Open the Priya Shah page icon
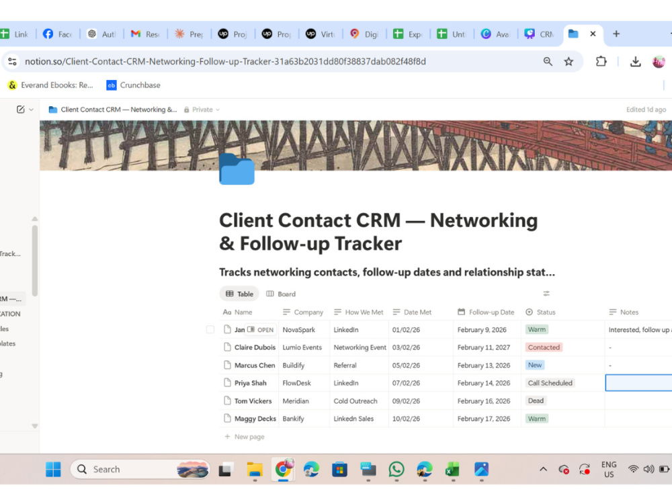 click(x=228, y=383)
